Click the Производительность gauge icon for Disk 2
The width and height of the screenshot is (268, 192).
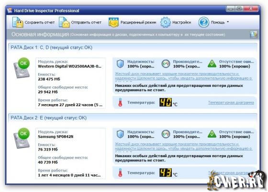click(166, 134)
